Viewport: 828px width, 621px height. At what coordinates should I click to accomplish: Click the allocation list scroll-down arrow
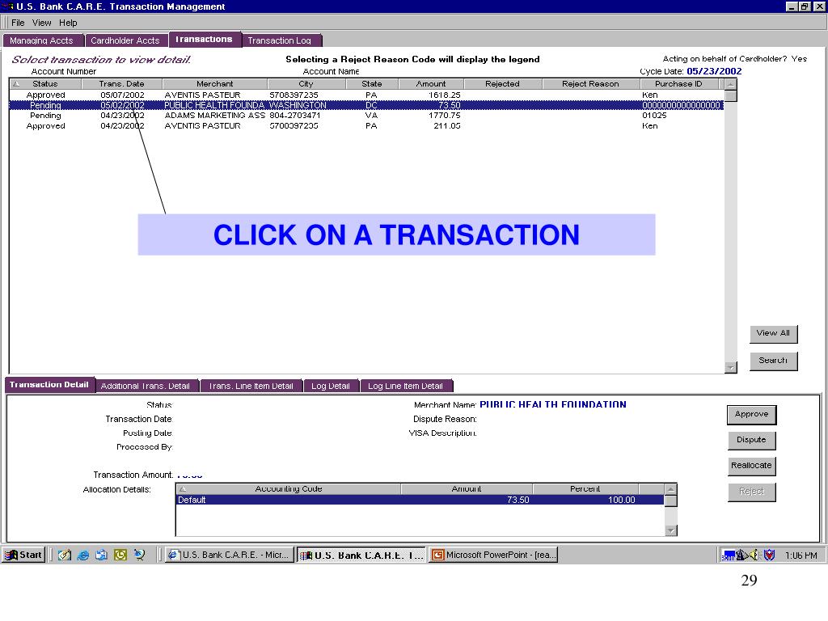coord(670,530)
